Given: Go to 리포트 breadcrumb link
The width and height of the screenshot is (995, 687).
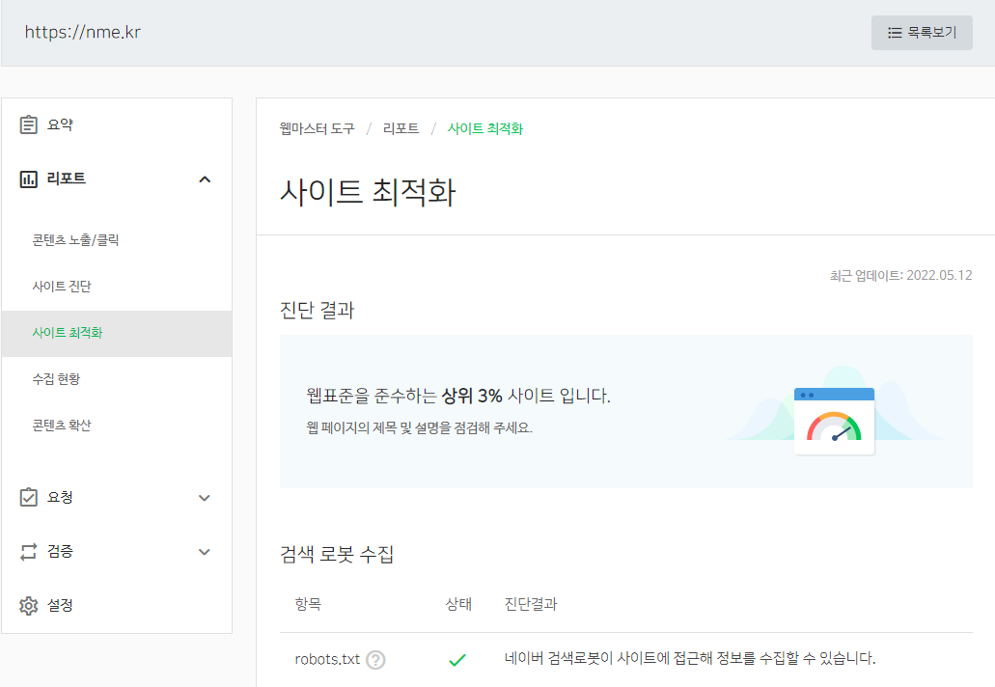Looking at the screenshot, I should pyautogui.click(x=401, y=128).
